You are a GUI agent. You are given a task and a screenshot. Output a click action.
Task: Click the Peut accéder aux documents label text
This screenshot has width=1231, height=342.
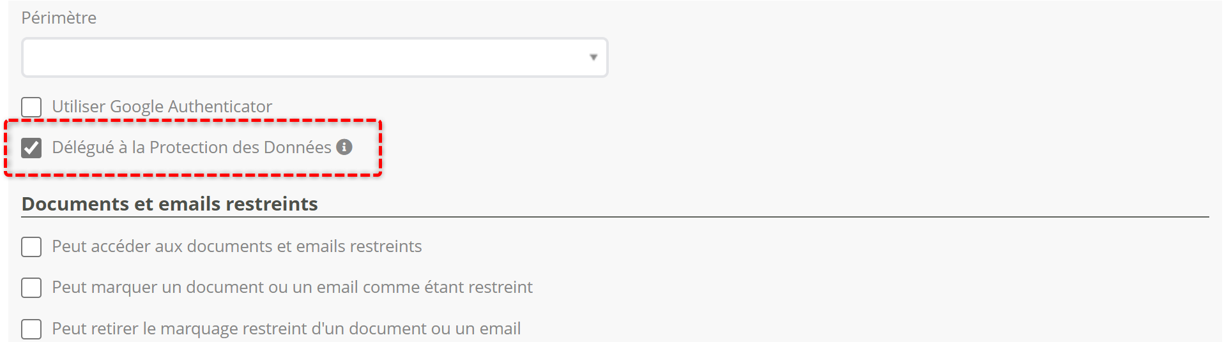(236, 246)
